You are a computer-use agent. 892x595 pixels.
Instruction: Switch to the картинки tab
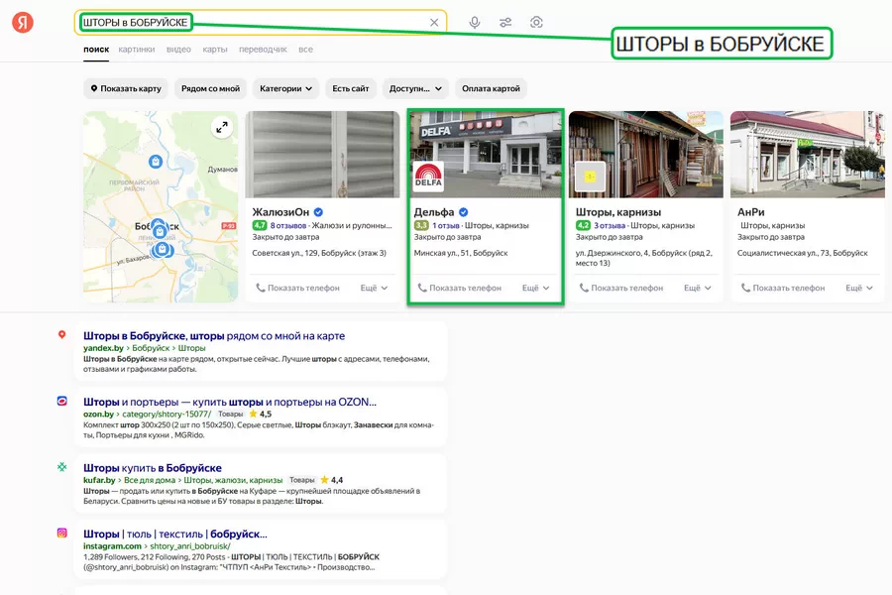point(137,50)
